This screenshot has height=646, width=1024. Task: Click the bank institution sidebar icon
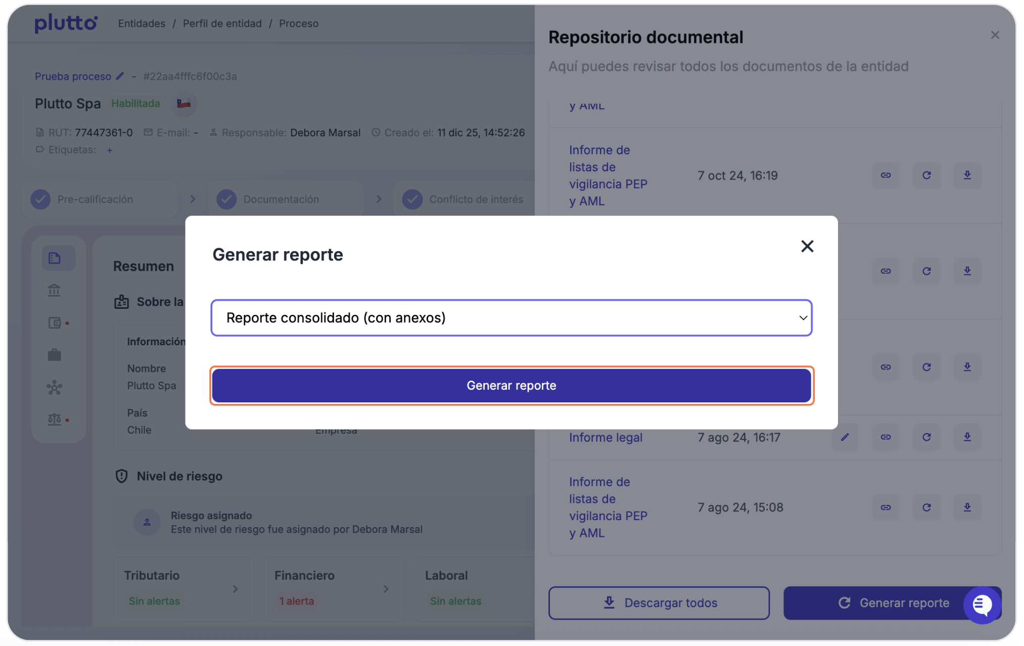coord(54,291)
